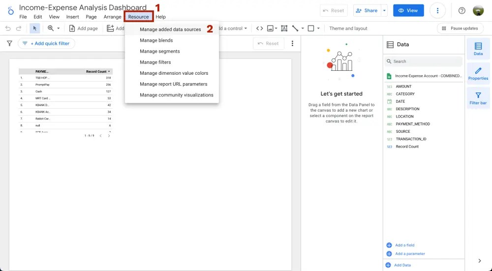Insert a text box from toolbar

pos(284,29)
